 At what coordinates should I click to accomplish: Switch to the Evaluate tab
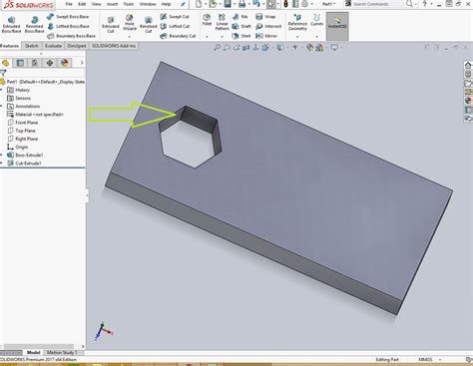point(53,46)
